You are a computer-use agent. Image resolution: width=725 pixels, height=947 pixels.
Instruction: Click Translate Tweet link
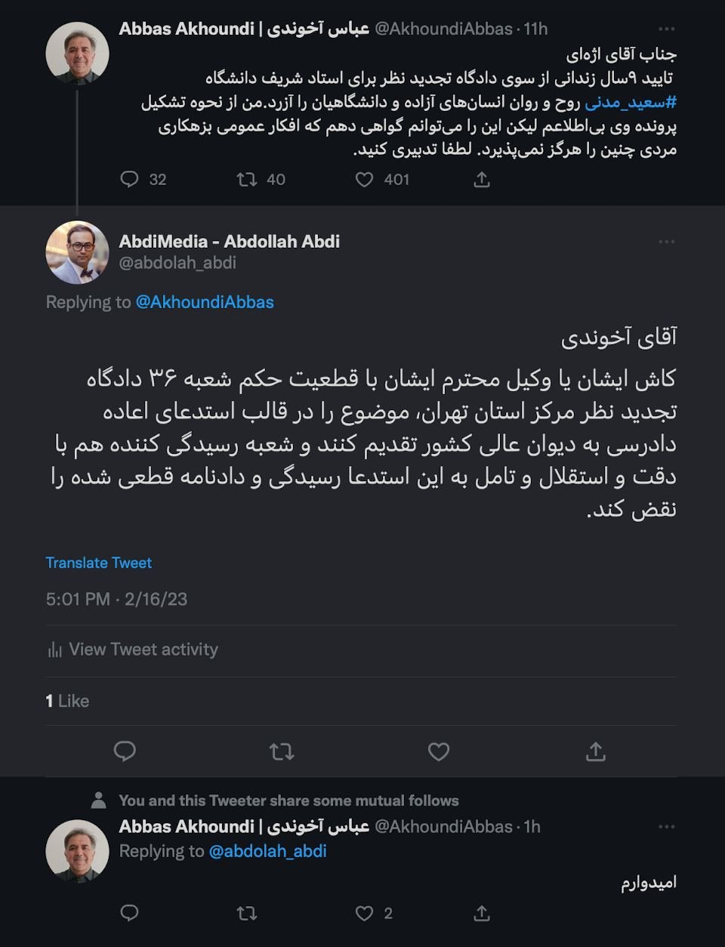[98, 563]
